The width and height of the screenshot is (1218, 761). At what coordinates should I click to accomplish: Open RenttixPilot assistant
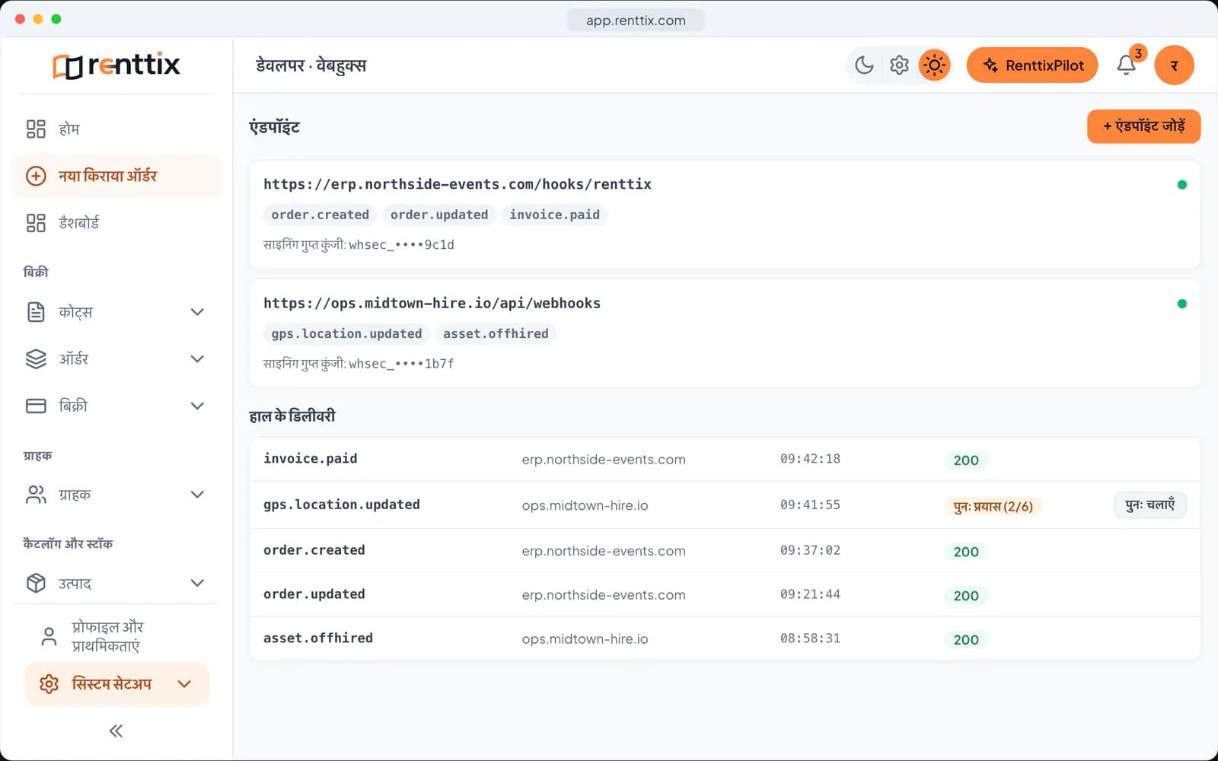click(x=1032, y=65)
